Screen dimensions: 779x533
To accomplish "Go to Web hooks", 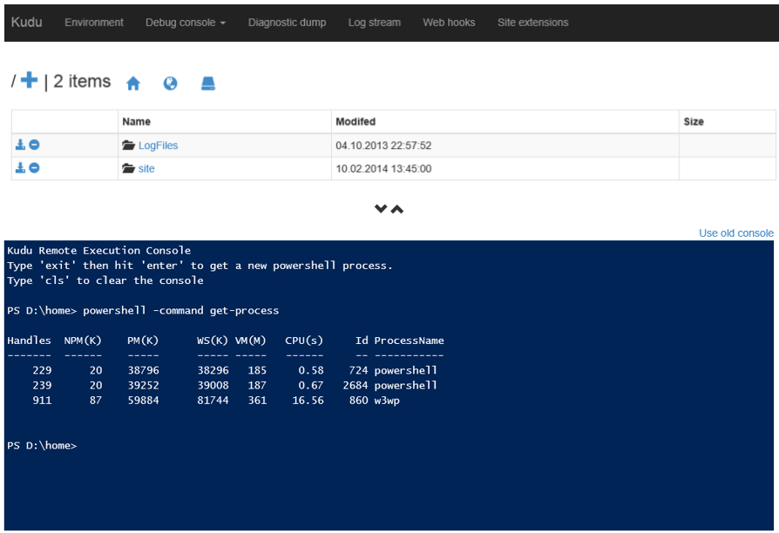I will pos(449,23).
